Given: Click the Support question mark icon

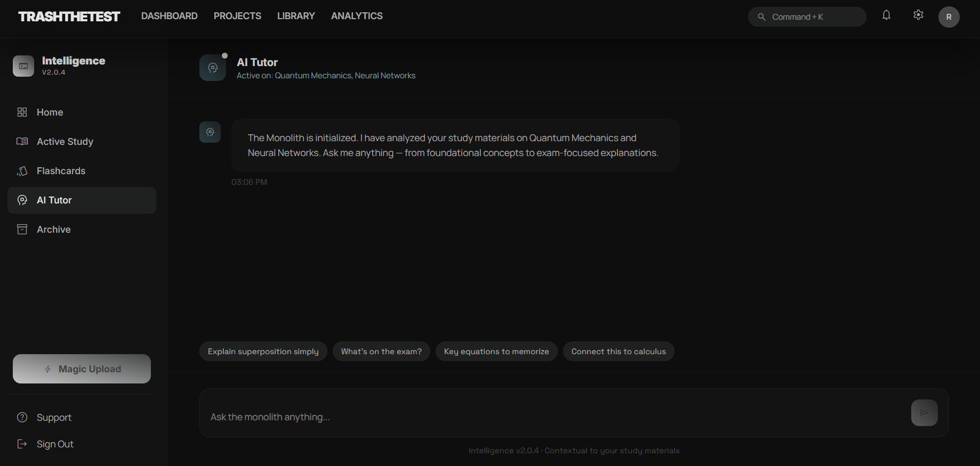Looking at the screenshot, I should (22, 418).
